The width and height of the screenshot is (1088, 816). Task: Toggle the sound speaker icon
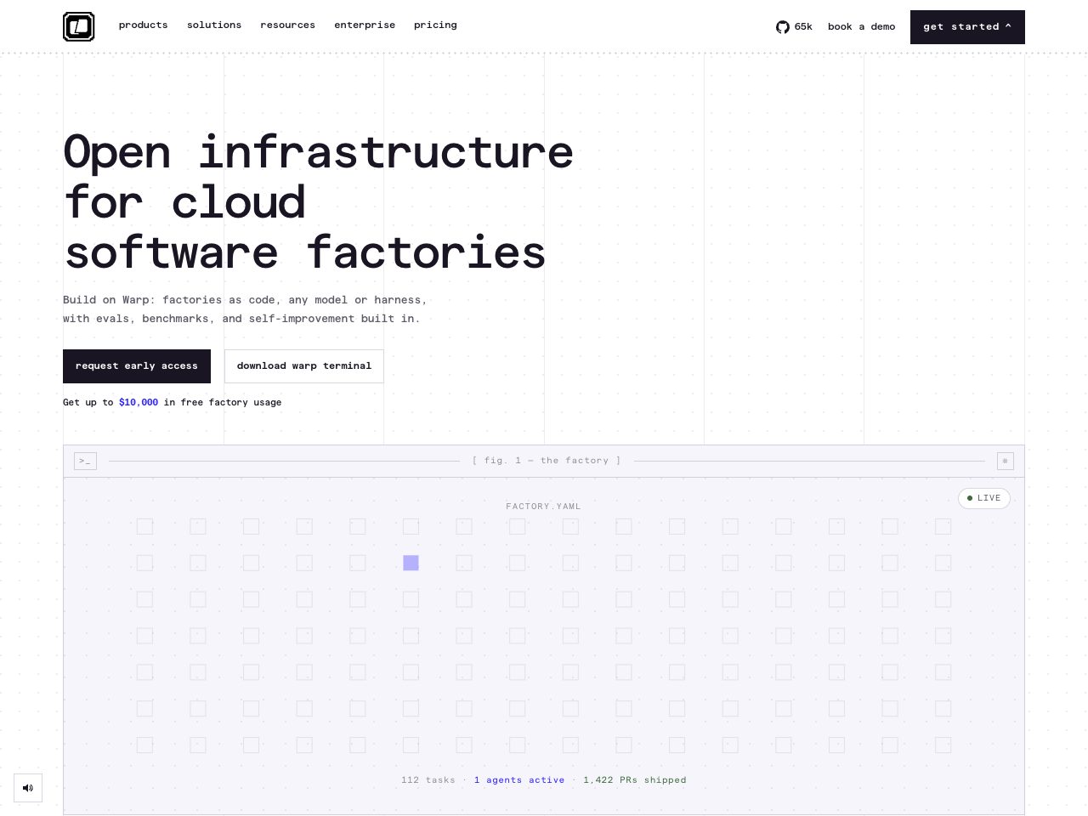[28, 788]
